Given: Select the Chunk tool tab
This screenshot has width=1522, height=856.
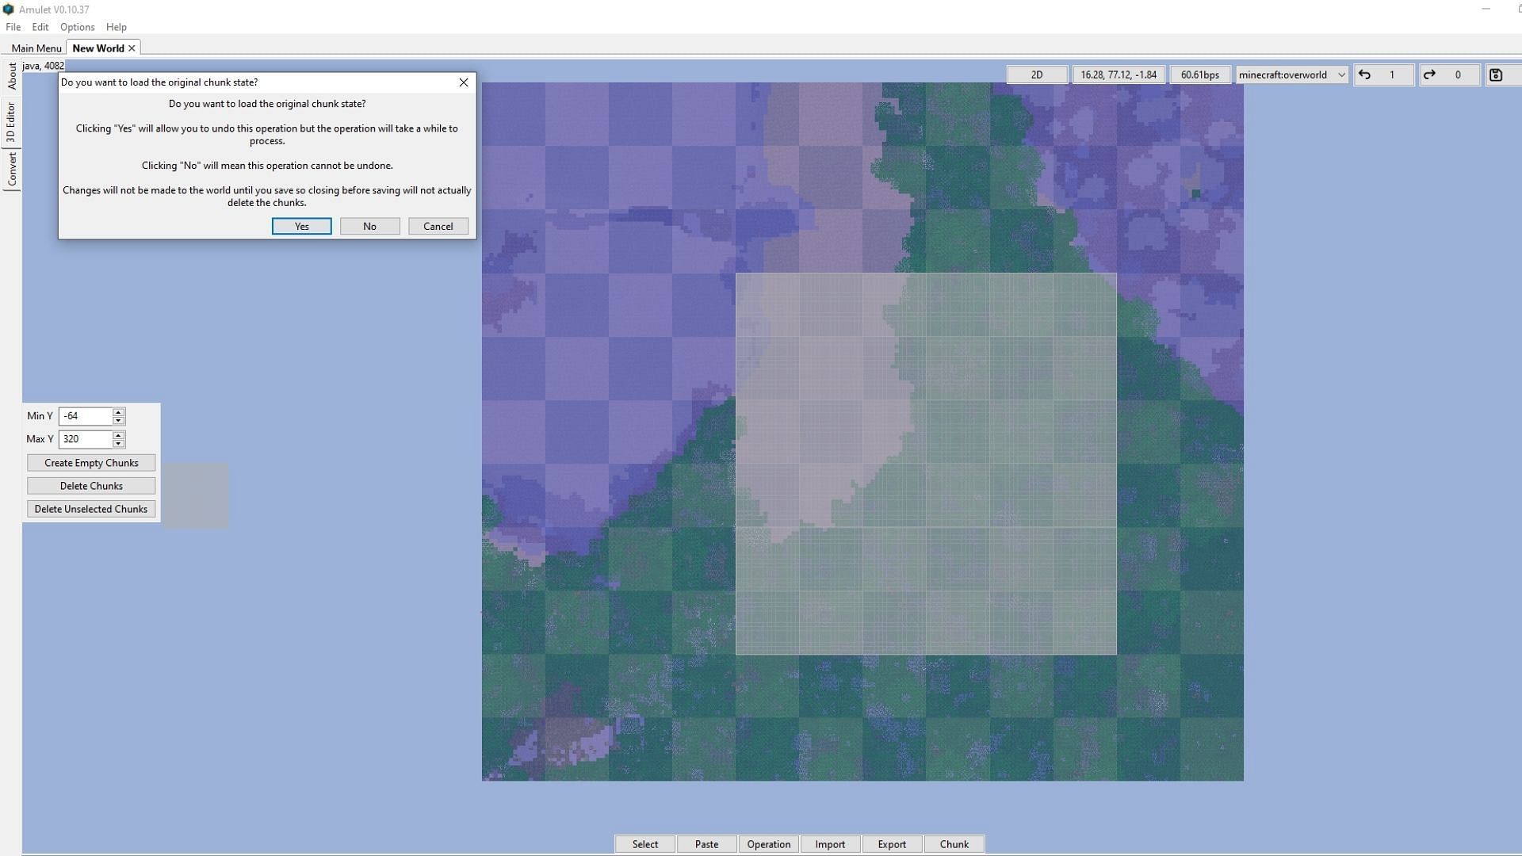Looking at the screenshot, I should [x=952, y=843].
